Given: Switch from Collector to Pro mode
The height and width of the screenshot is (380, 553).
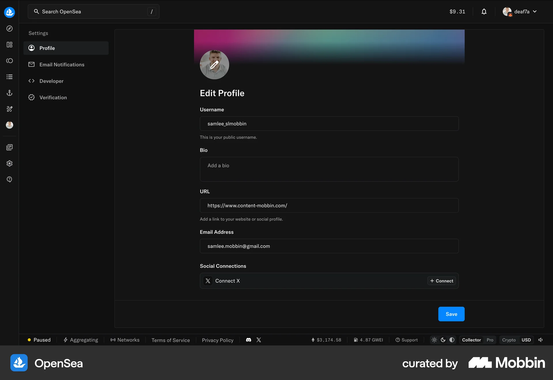Looking at the screenshot, I should (x=490, y=340).
